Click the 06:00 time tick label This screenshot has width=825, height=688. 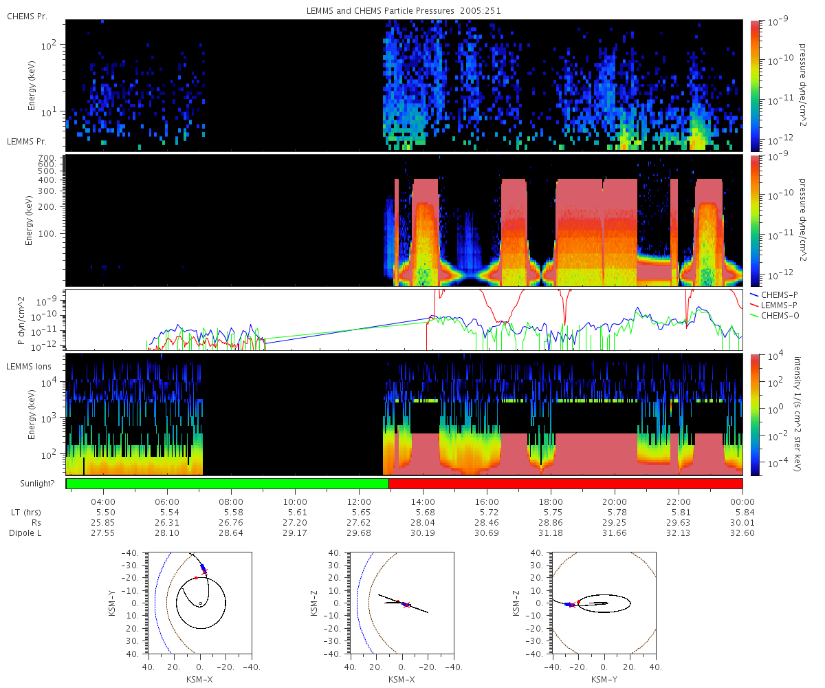[167, 503]
